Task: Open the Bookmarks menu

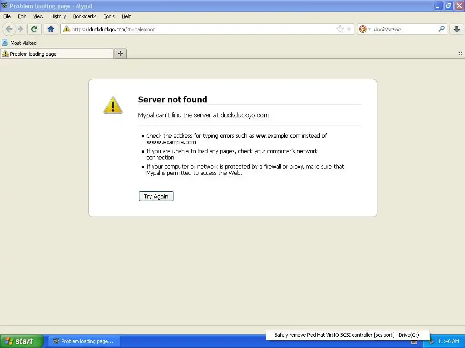Action: tap(85, 16)
